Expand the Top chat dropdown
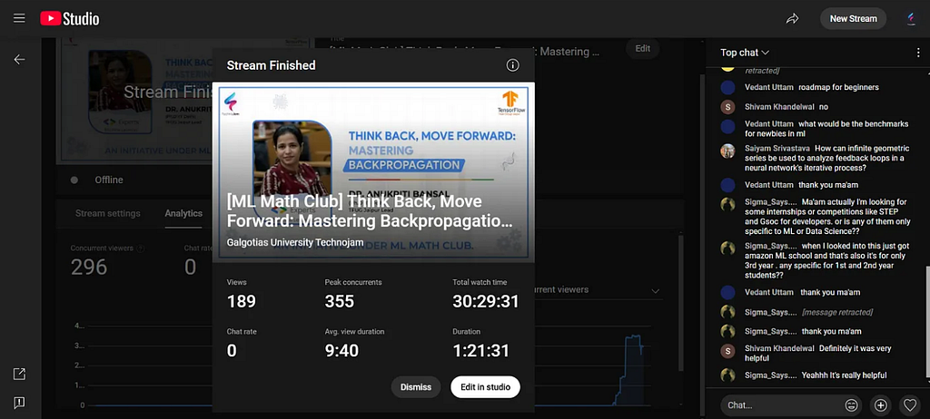The height and width of the screenshot is (419, 930). (x=745, y=53)
